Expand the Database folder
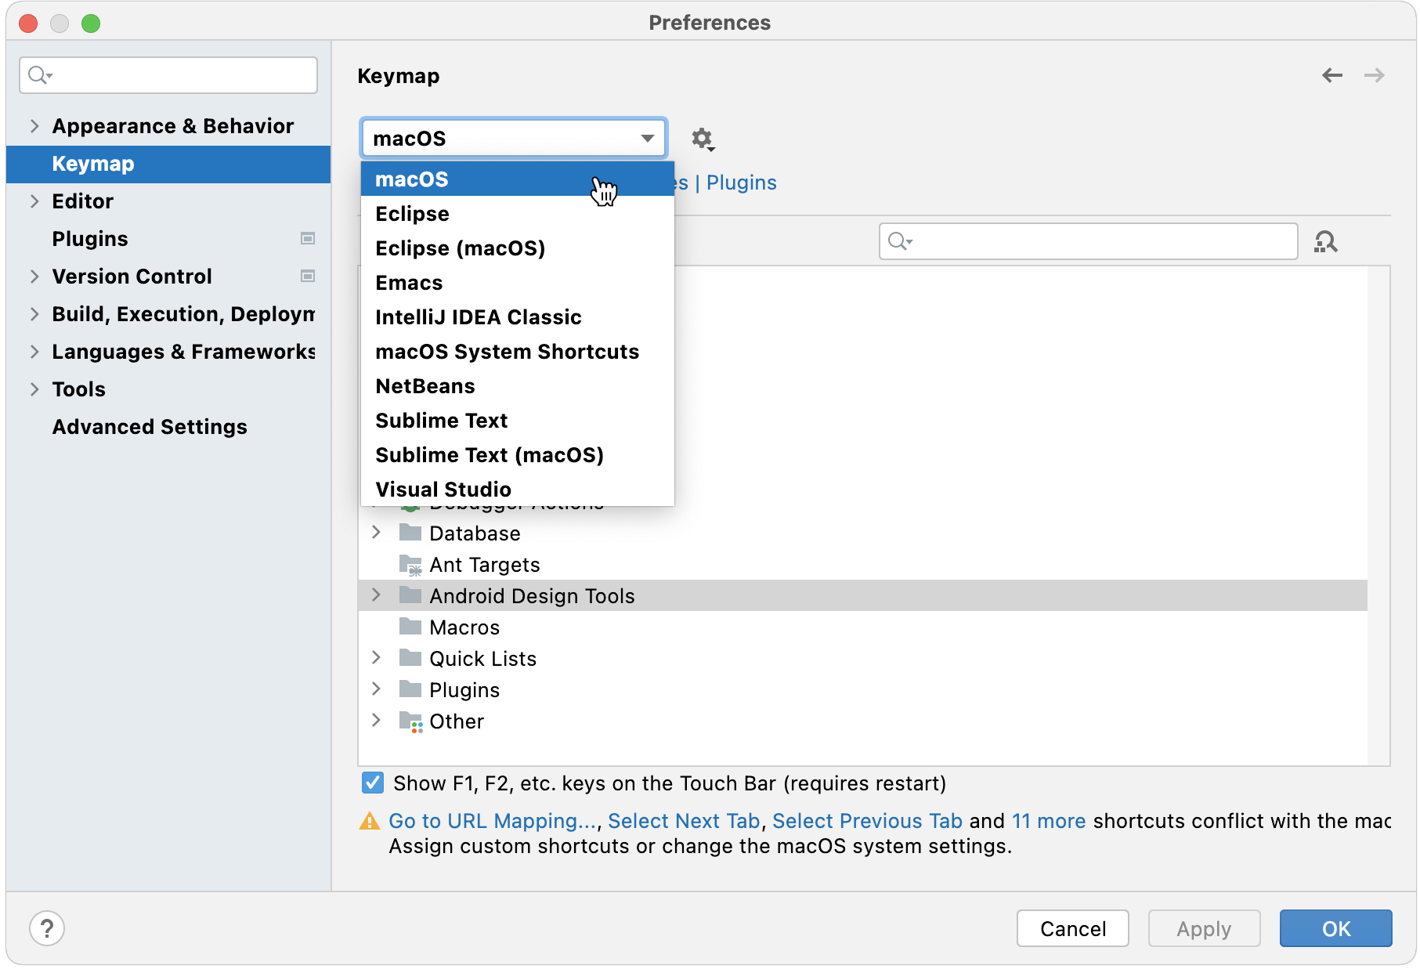1420x969 pixels. pos(376,533)
